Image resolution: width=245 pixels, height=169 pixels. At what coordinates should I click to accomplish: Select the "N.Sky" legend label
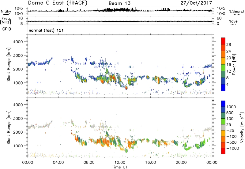point(6,11)
